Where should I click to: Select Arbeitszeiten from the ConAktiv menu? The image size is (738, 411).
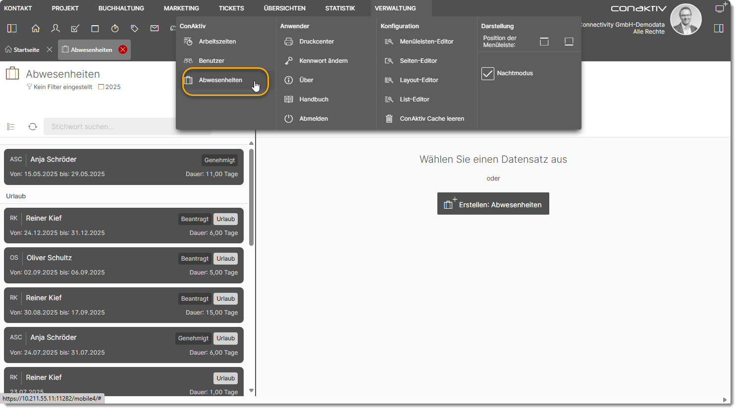[x=217, y=42]
